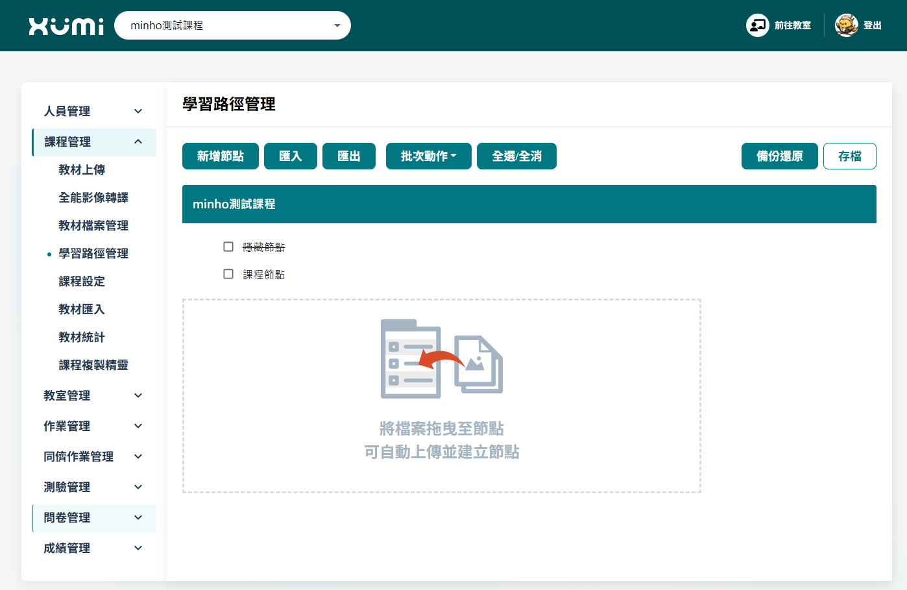
Task: Open 教材上傳 in the sidebar
Action: [x=82, y=169]
